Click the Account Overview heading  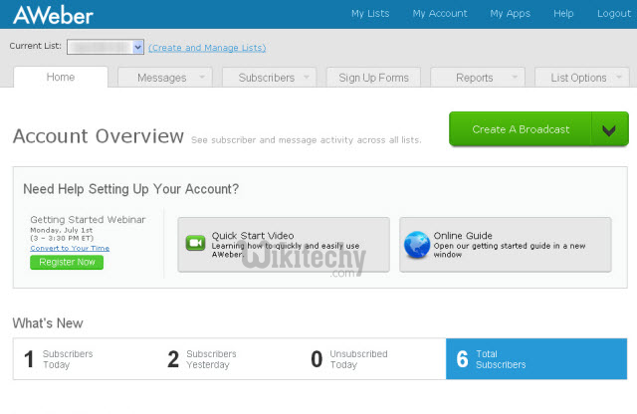[x=99, y=136]
